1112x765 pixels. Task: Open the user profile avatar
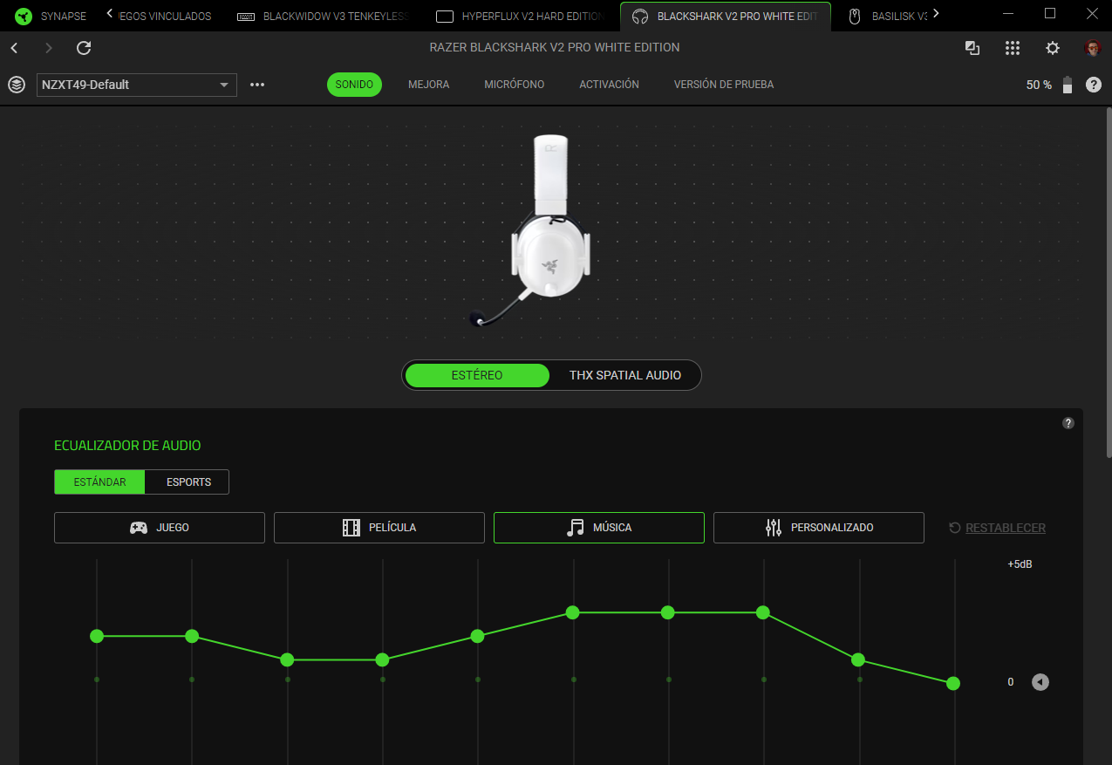point(1092,48)
